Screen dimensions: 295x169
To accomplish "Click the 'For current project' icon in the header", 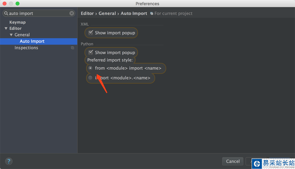I will click(x=152, y=13).
